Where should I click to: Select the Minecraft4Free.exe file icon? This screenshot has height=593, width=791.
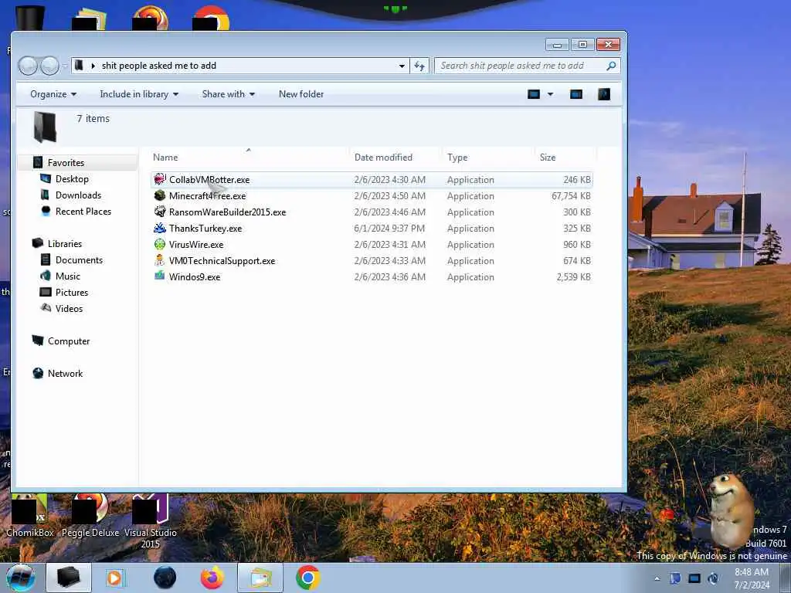(159, 195)
